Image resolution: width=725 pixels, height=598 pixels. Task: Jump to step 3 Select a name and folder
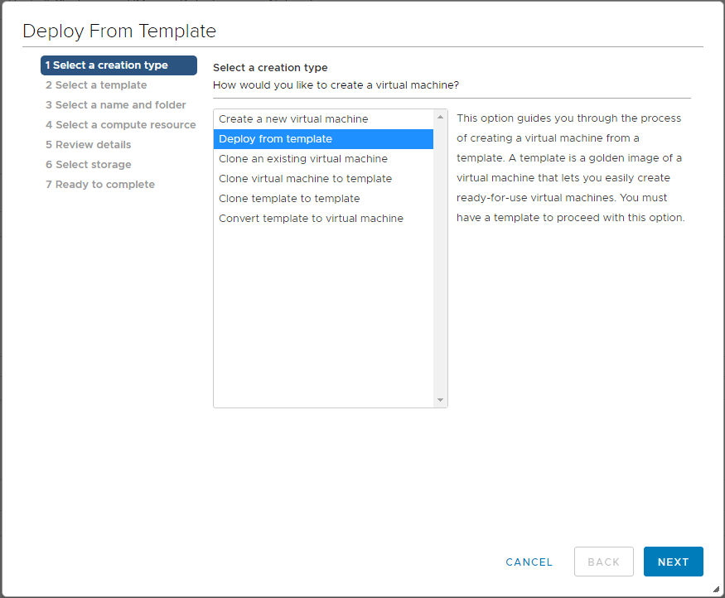point(116,105)
